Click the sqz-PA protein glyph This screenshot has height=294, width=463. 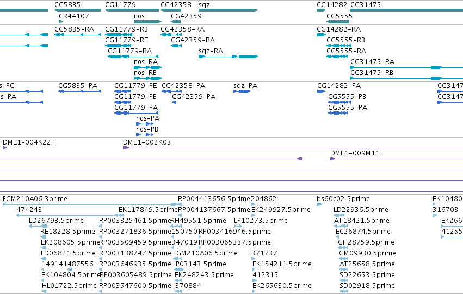[242, 91]
